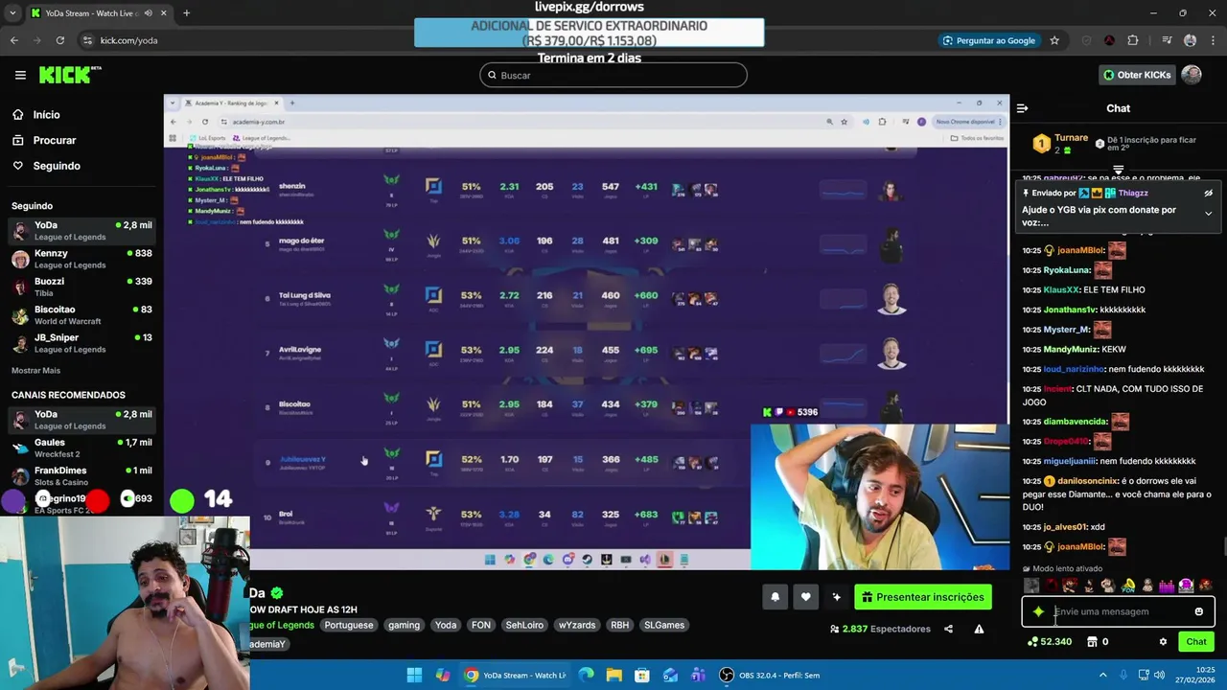The height and width of the screenshot is (690, 1227).
Task: Select the FON emote in quick emotes
Action: (1127, 586)
